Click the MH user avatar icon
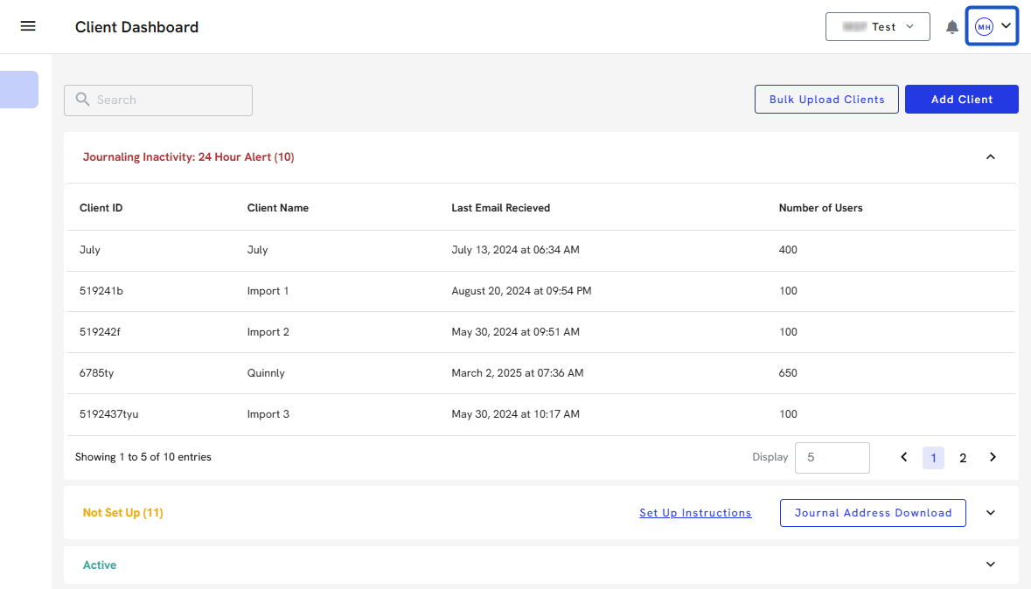This screenshot has height=589, width=1031. [984, 27]
